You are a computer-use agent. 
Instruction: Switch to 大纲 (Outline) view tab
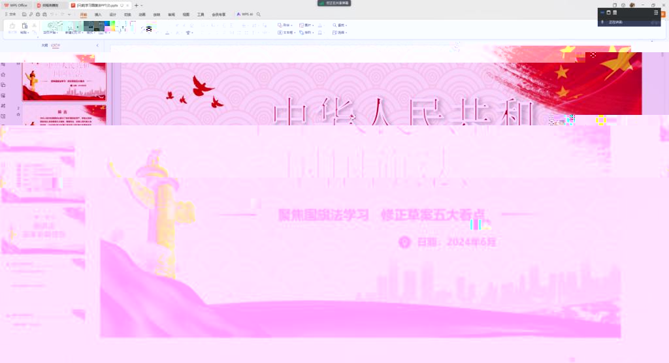coord(44,46)
